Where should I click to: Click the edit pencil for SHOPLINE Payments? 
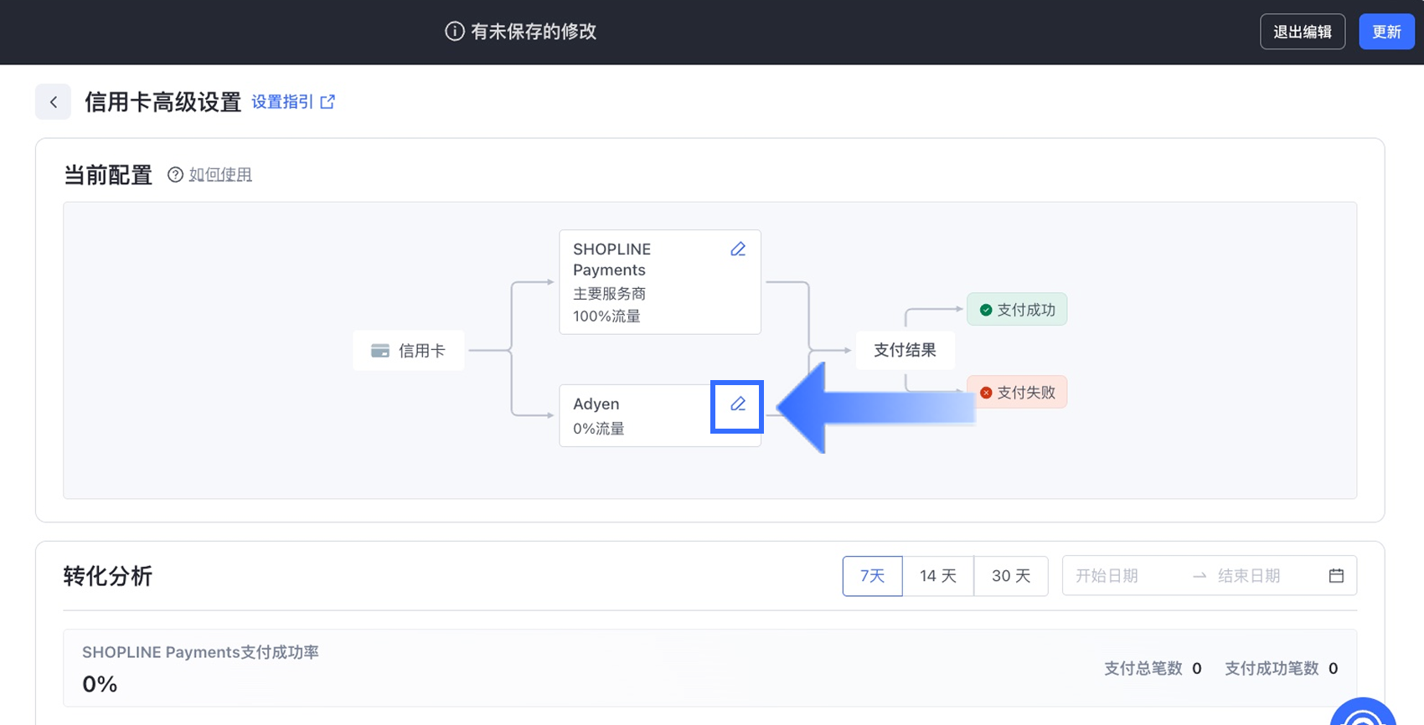click(738, 249)
